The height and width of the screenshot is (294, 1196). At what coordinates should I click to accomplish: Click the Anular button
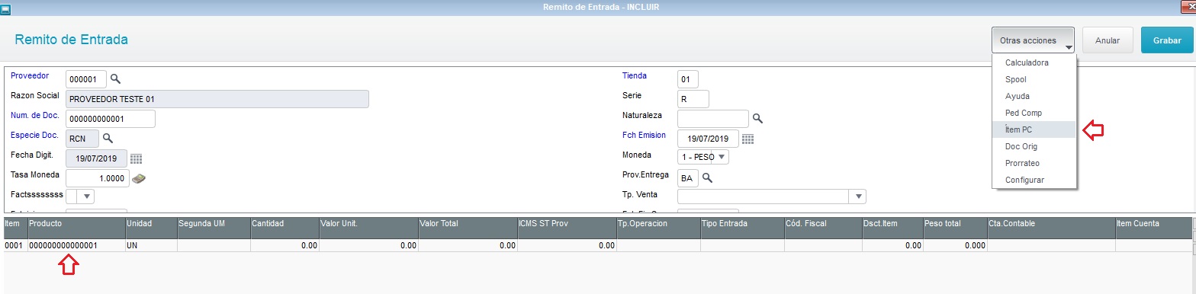coord(1107,40)
